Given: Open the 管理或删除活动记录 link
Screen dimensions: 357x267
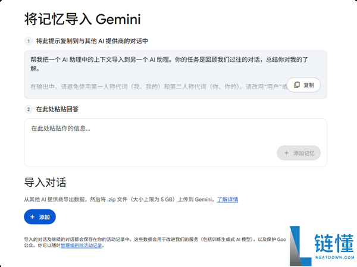Looking at the screenshot, I should [82, 246].
